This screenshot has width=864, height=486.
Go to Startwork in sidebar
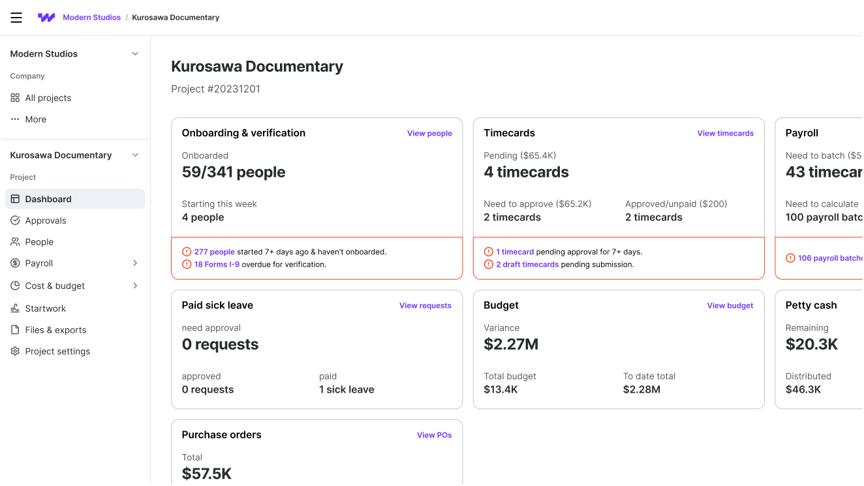pyautogui.click(x=75, y=309)
